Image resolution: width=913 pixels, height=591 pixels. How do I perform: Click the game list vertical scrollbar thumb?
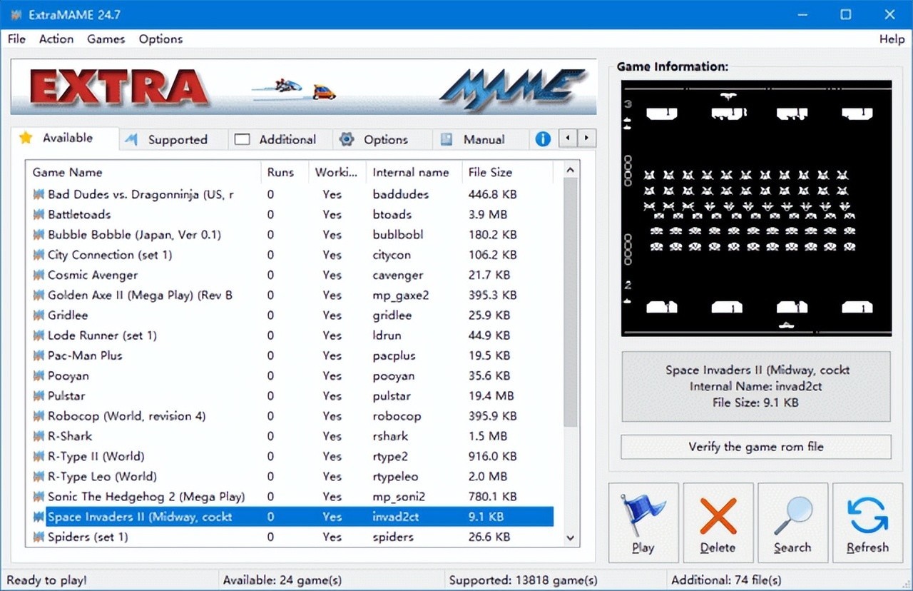570,303
